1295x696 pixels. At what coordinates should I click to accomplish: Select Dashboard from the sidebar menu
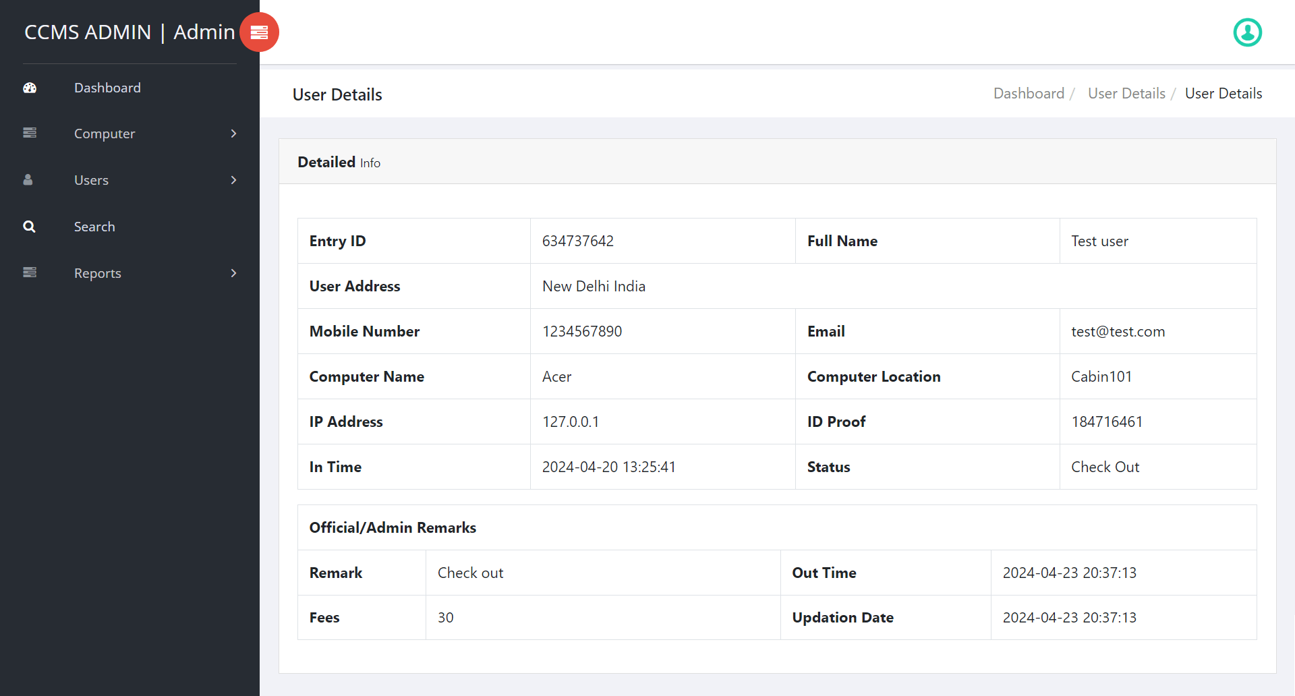(x=107, y=88)
